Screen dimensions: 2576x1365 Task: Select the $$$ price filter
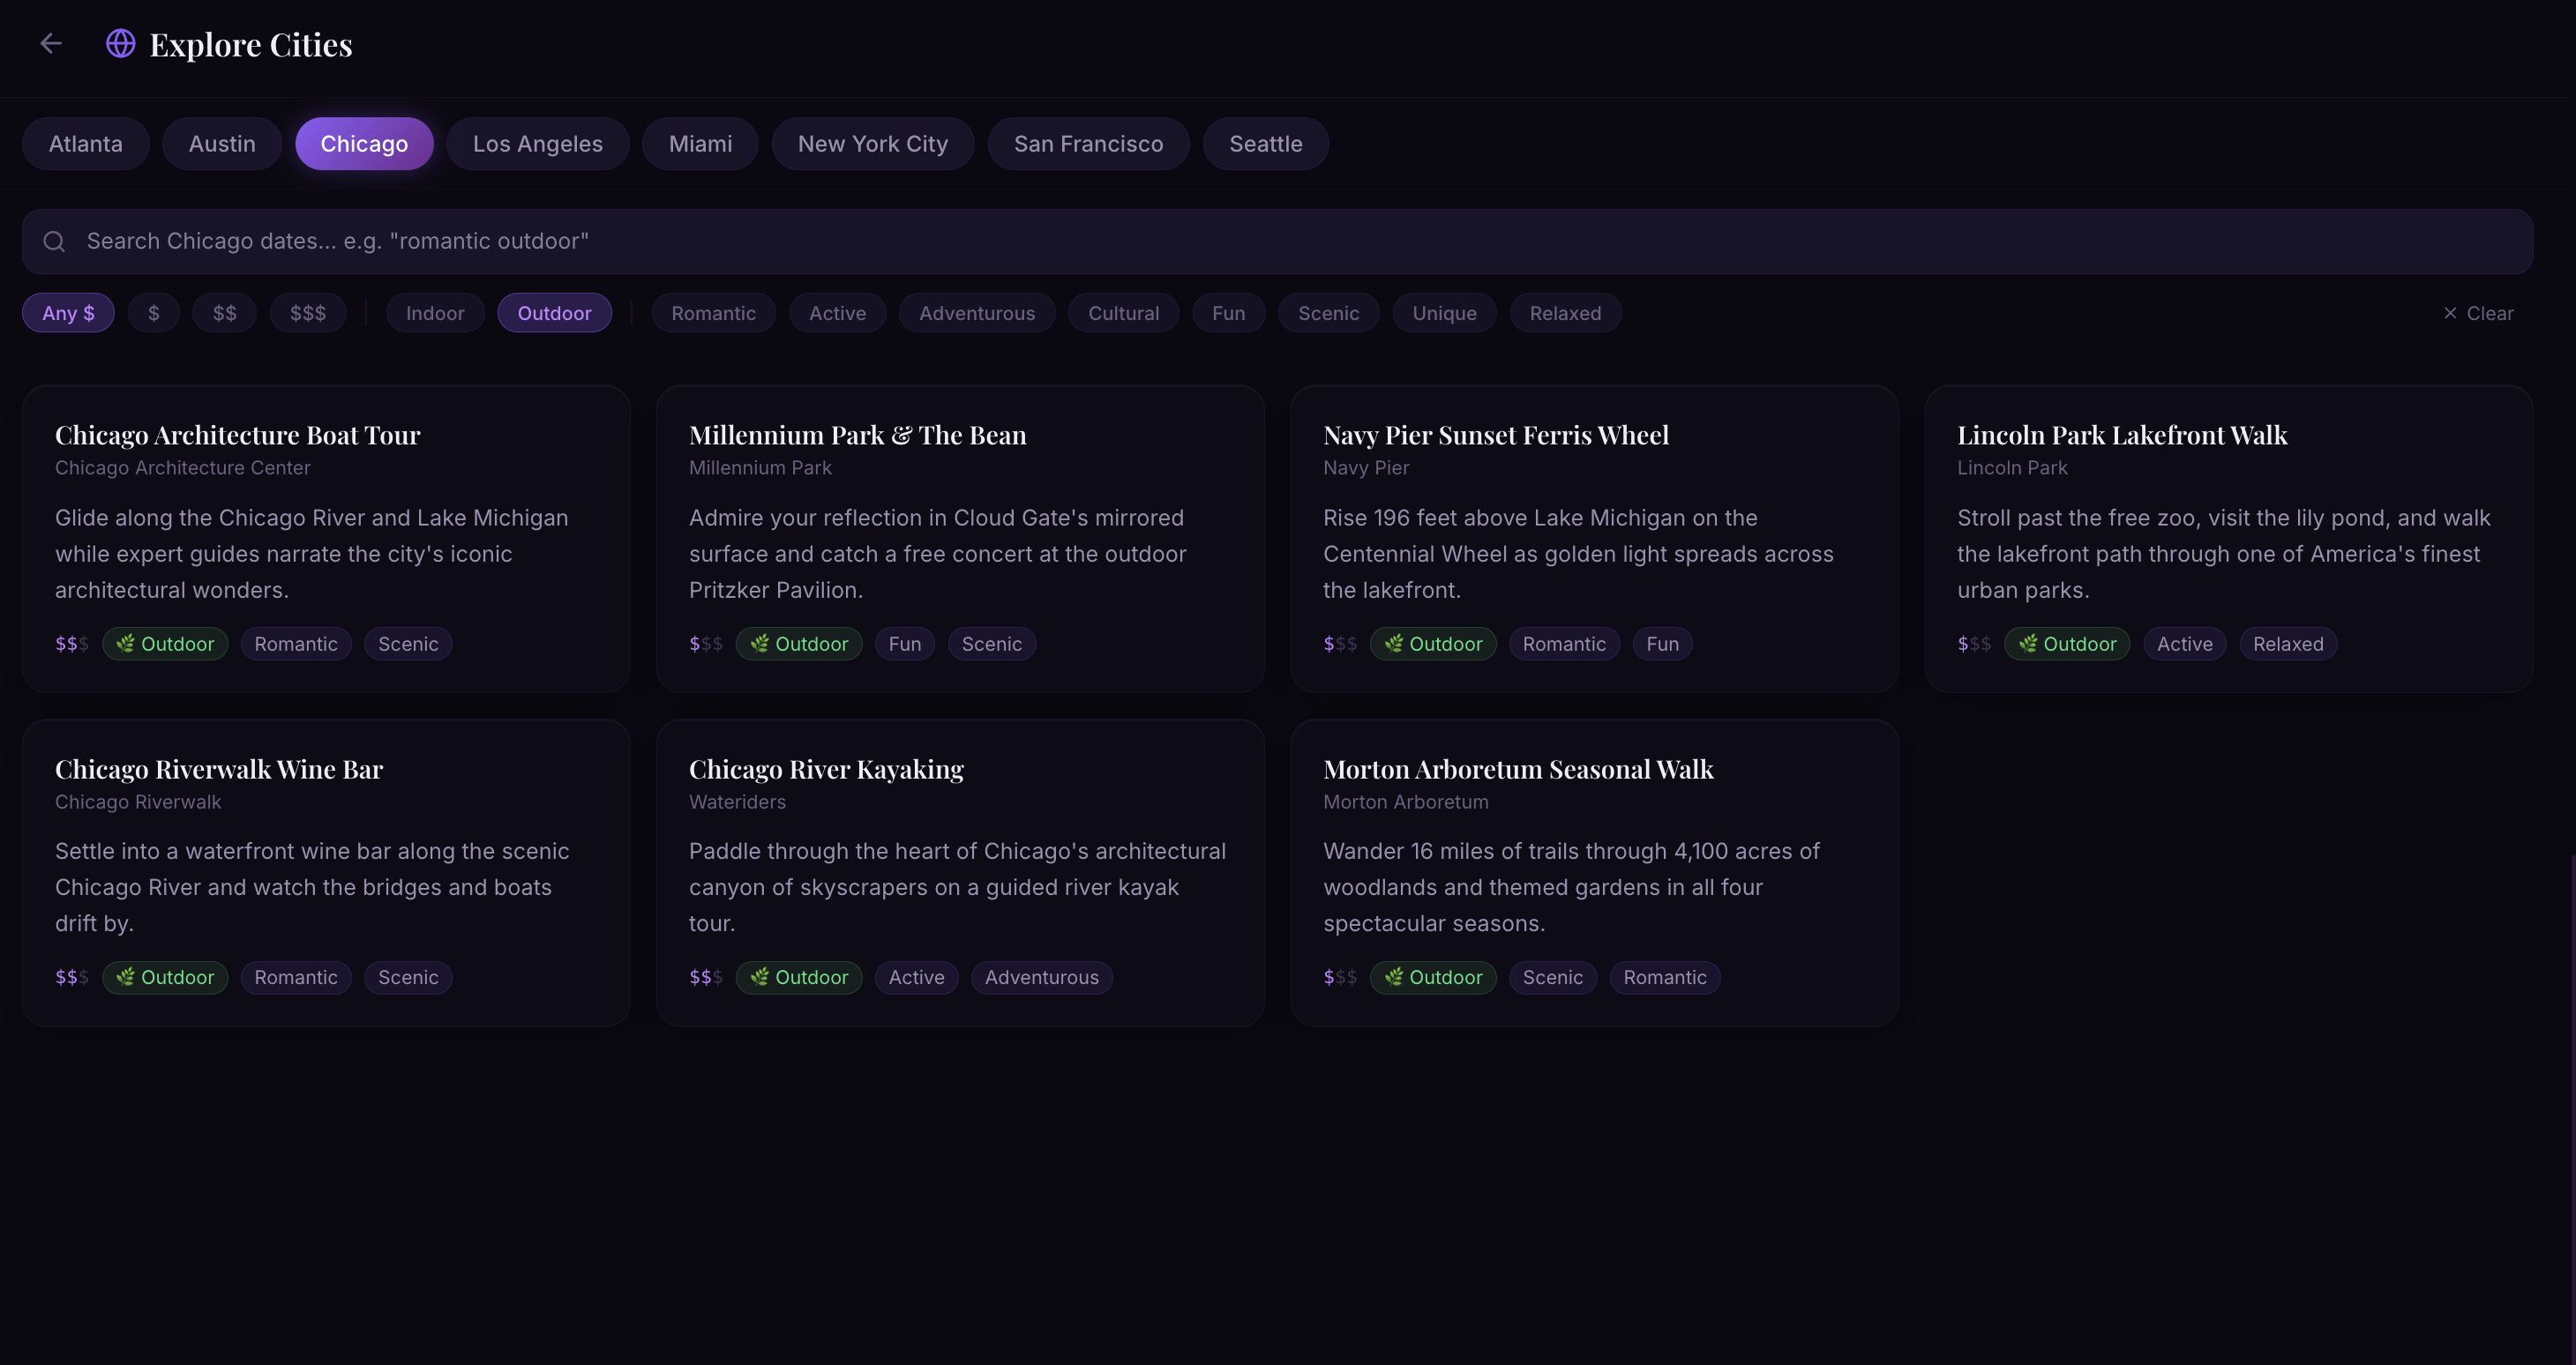click(308, 314)
